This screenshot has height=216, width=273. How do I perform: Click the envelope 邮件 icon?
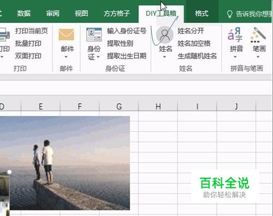click(x=66, y=34)
